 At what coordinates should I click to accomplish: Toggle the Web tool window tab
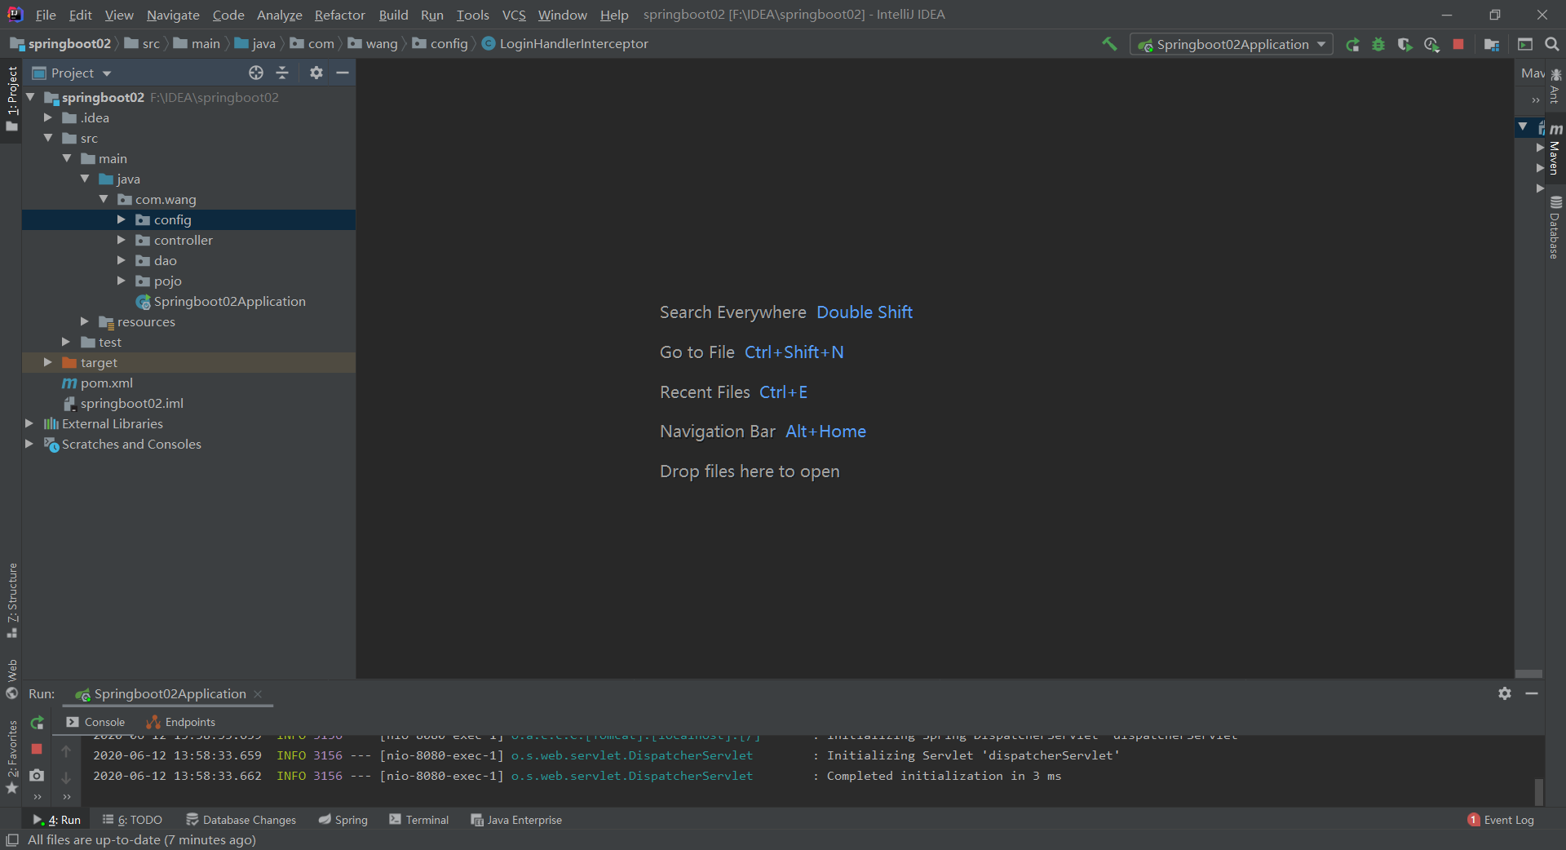coord(11,679)
